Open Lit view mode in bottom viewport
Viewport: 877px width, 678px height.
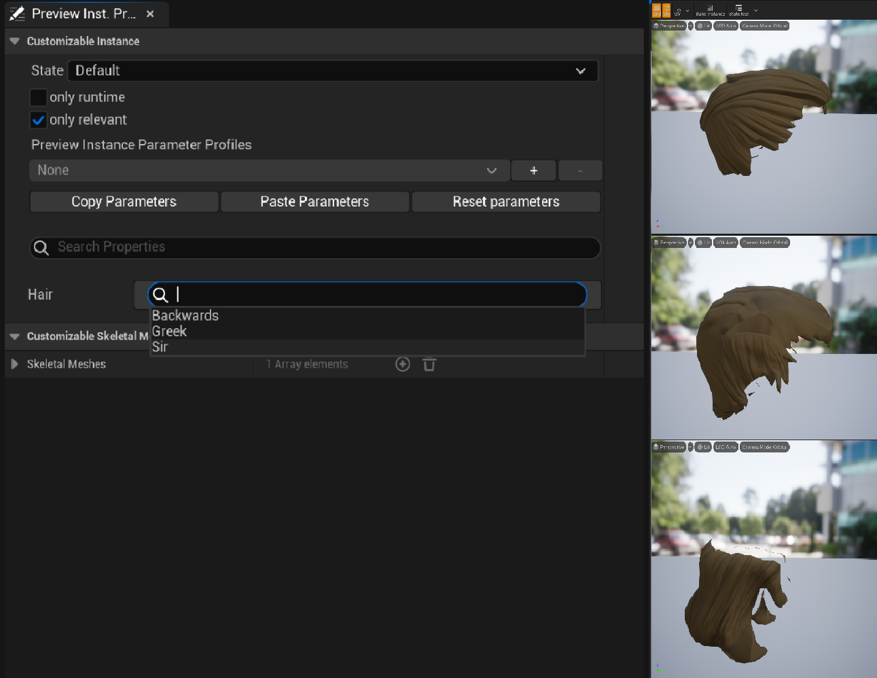click(703, 447)
